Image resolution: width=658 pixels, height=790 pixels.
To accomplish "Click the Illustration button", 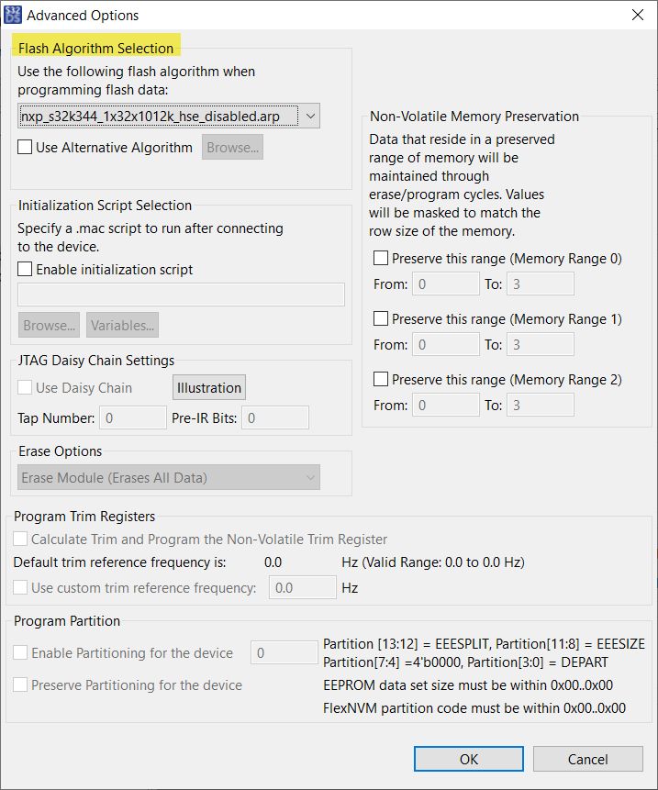I will [208, 387].
